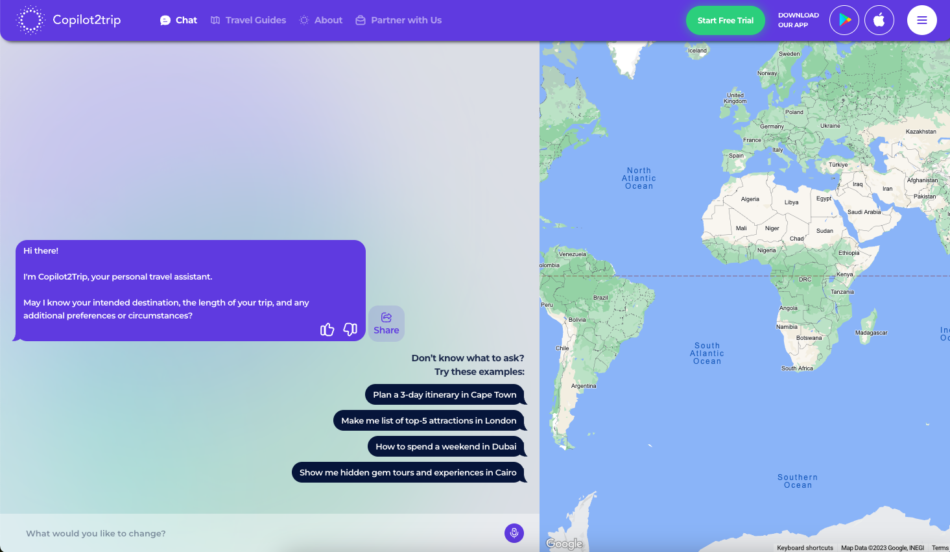Click the Türkiye map label
Image resolution: width=950 pixels, height=552 pixels.
click(x=838, y=165)
